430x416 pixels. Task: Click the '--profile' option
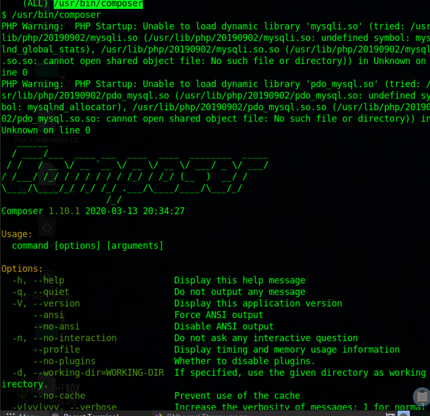[56, 350]
